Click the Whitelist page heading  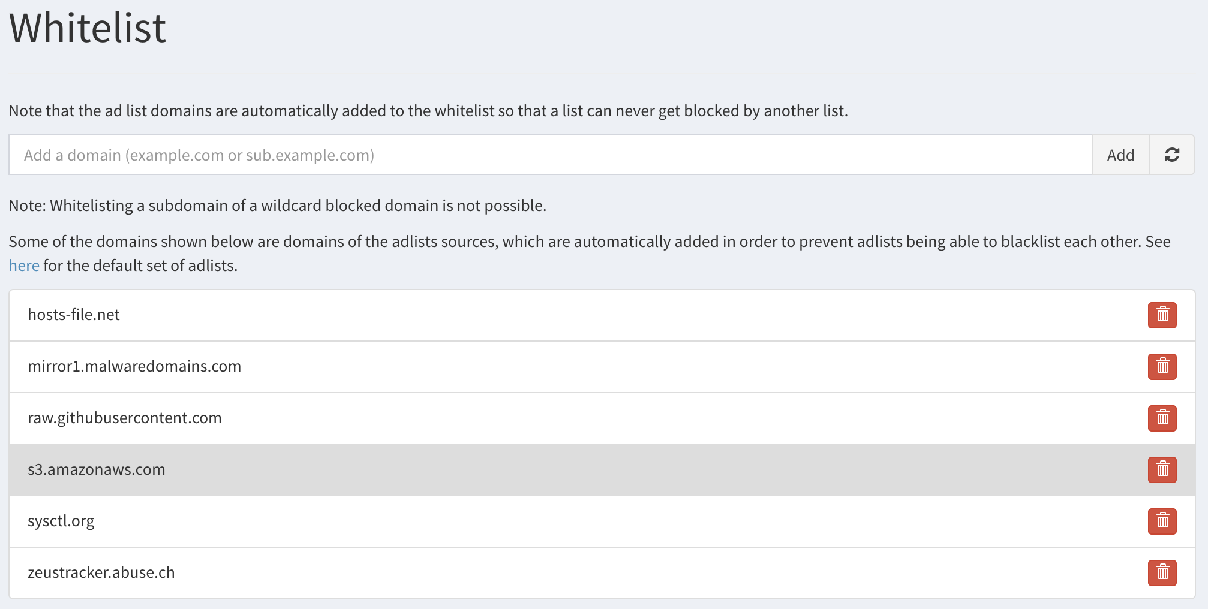pyautogui.click(x=88, y=28)
